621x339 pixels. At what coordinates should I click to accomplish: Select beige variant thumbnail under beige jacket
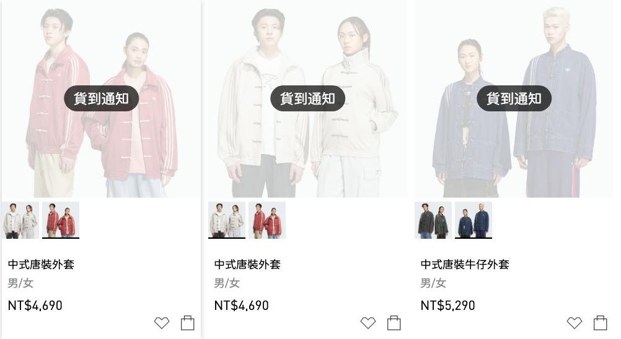[227, 220]
